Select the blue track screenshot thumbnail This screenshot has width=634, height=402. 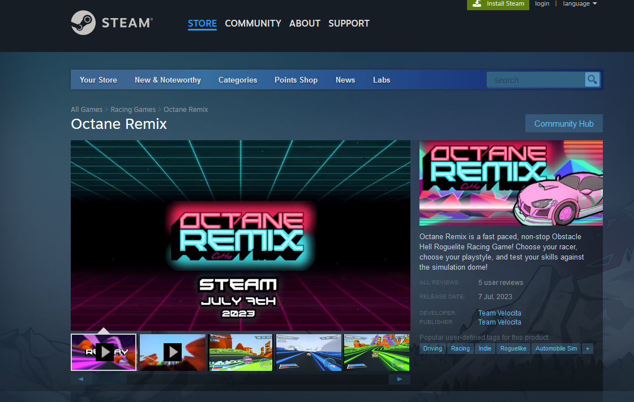309,352
